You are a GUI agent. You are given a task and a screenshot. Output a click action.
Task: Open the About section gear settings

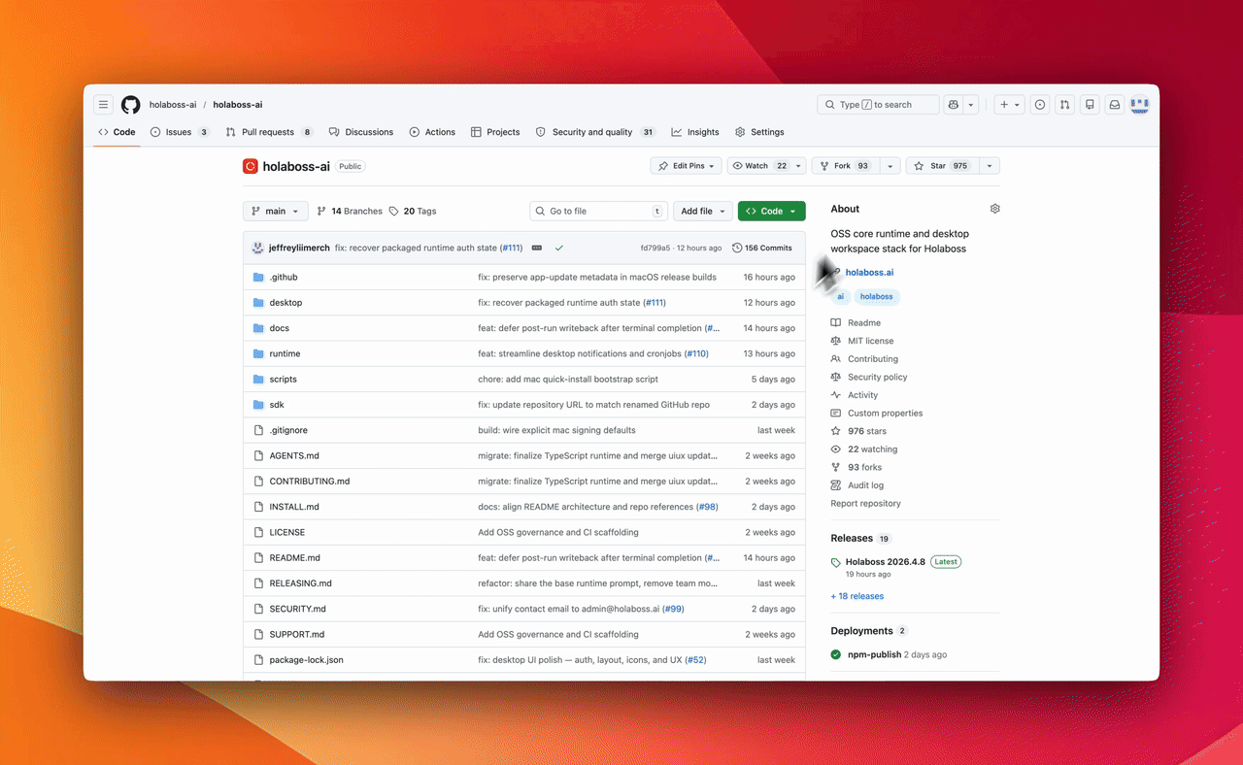tap(994, 209)
